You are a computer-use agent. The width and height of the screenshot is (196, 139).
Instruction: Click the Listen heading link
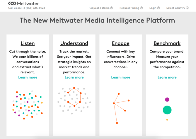pos(28,43)
